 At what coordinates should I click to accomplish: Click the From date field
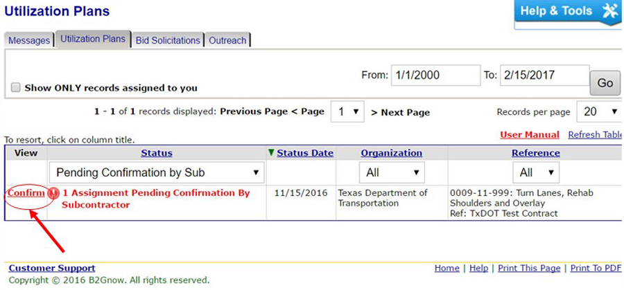pos(436,75)
